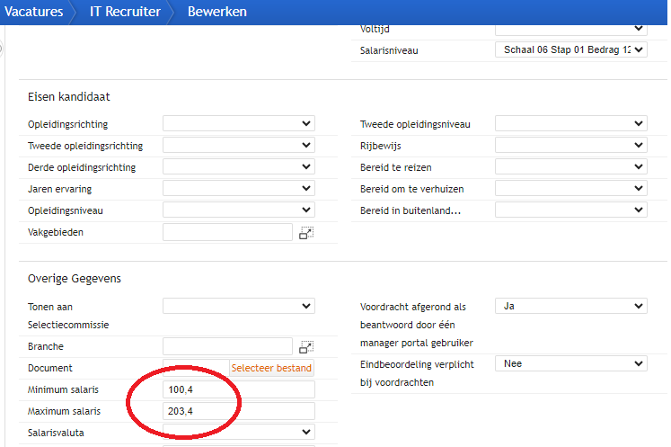Open the Tonen aan Selectiecommissie dropdown
Image resolution: width=671 pixels, height=447 pixels.
pyautogui.click(x=239, y=306)
